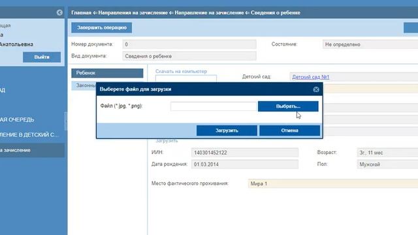
Task: Click Направления на зачисление breadcrumb
Action: pyautogui.click(x=133, y=13)
